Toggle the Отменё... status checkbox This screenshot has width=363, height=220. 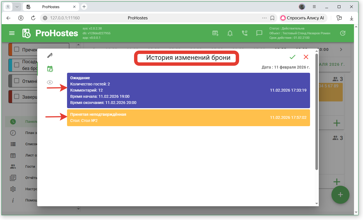[x=17, y=81]
